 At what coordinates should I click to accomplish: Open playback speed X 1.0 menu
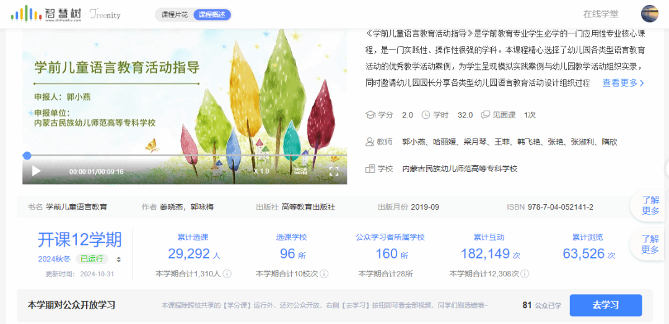261,171
